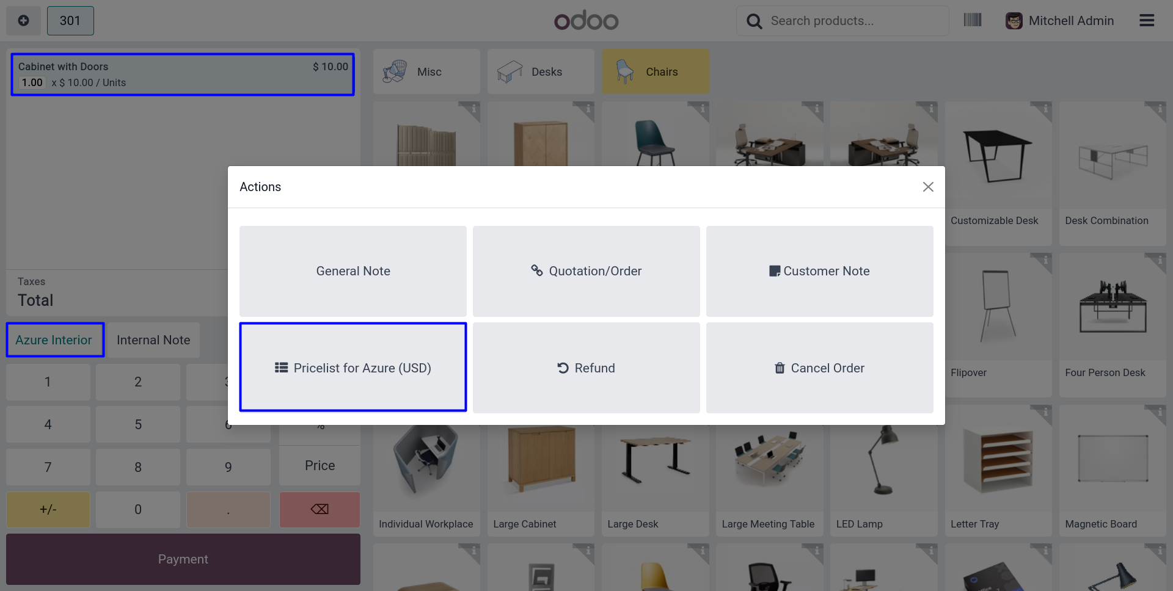Click Cancel Order button

819,368
